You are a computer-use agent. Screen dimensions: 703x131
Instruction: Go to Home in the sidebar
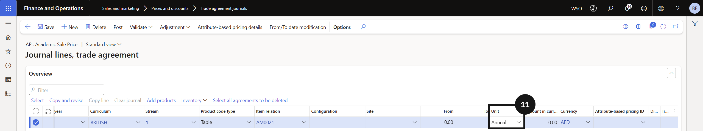point(8,37)
